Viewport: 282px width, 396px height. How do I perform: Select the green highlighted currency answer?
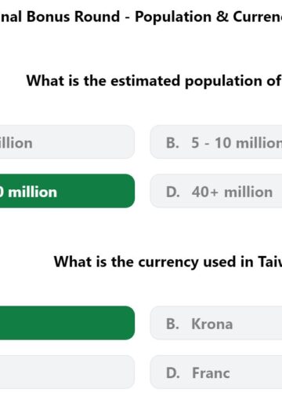click(67, 323)
